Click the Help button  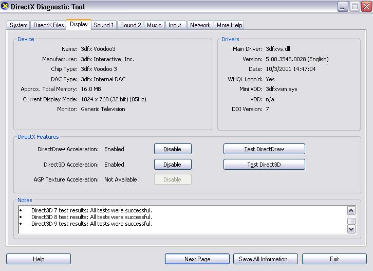[39, 259]
